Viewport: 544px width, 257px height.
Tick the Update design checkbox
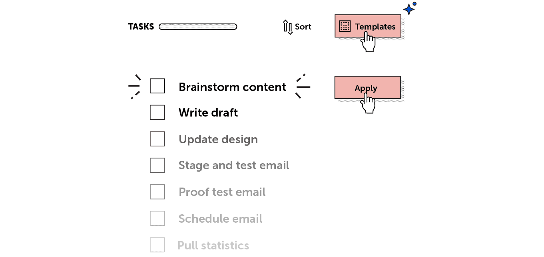pyautogui.click(x=157, y=139)
